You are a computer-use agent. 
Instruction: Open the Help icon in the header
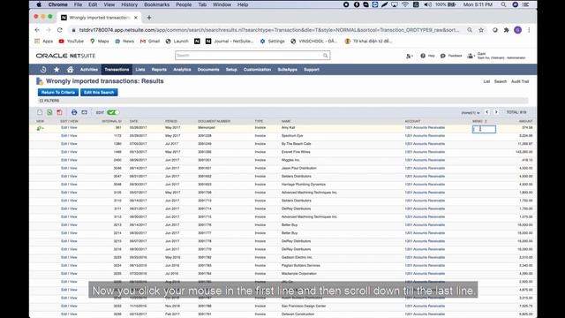click(x=423, y=56)
